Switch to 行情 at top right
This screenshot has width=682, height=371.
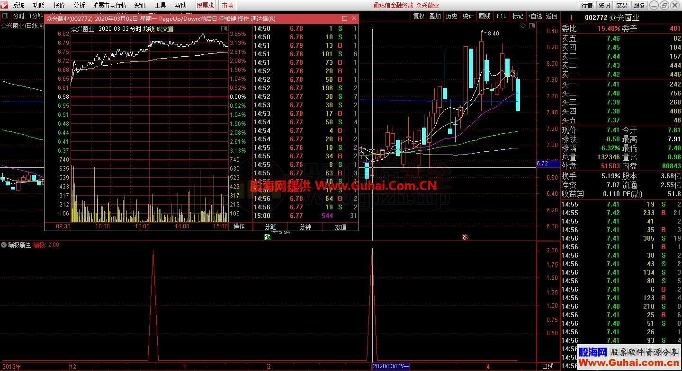pos(587,5)
